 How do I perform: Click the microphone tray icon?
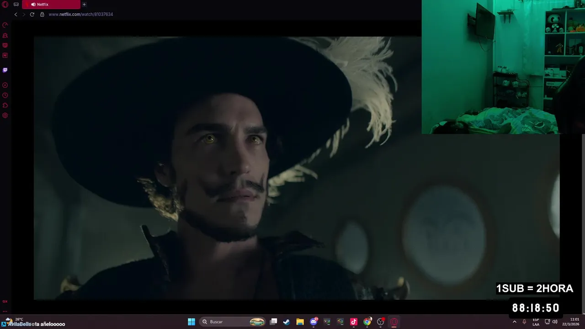coord(524,322)
